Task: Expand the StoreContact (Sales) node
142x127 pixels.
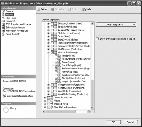Action: pos(49,40)
